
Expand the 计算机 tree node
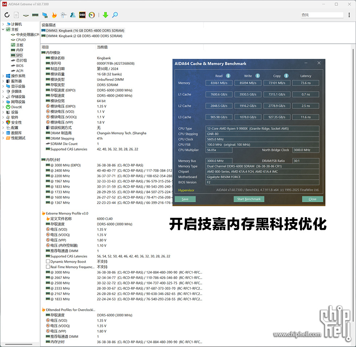tap(3, 24)
